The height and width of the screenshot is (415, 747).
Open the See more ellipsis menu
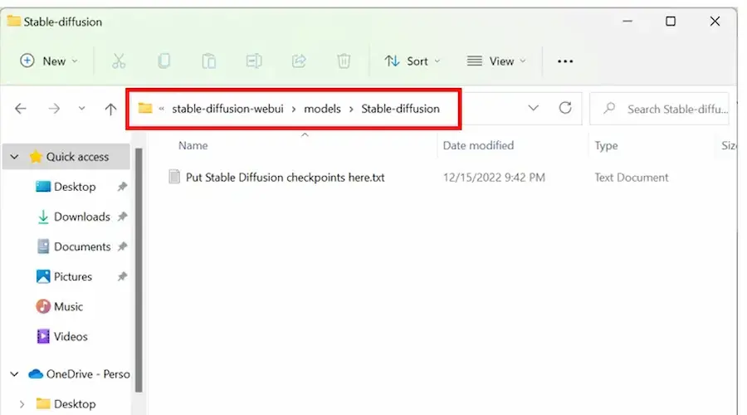point(565,61)
